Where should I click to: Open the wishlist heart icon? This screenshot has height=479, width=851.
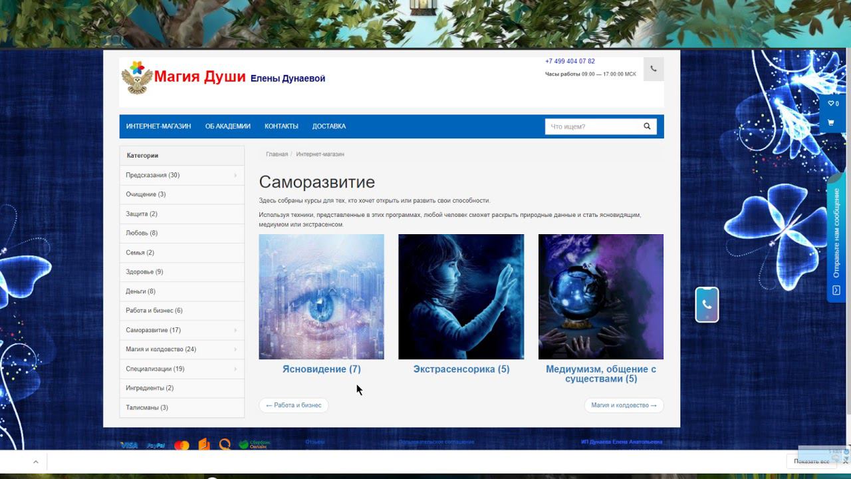tap(832, 104)
